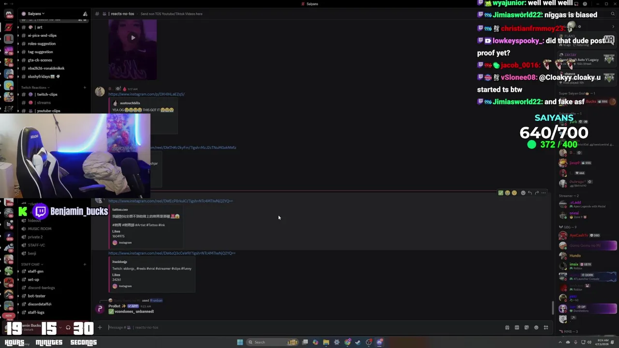Add channel to STAFF CHAT category

(x=85, y=264)
